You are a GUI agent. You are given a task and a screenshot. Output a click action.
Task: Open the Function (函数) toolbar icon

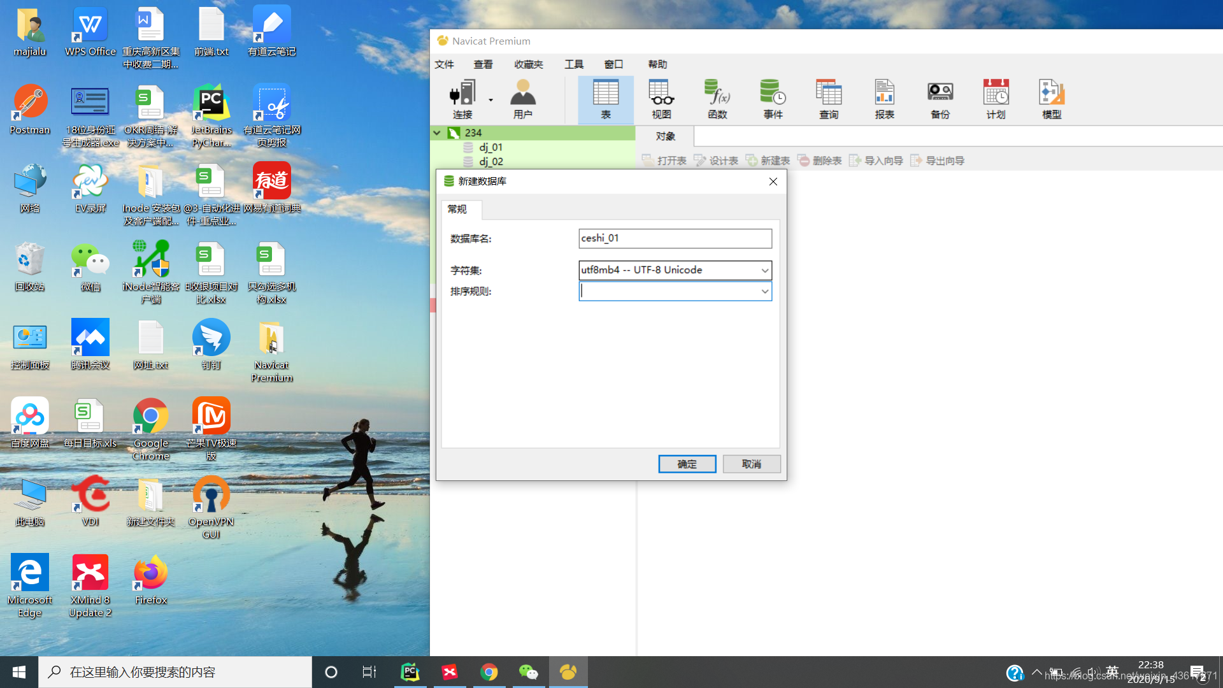717,99
